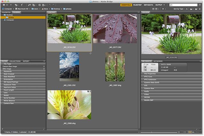
Task: Open the Collections panel tab
Action: coord(15,61)
